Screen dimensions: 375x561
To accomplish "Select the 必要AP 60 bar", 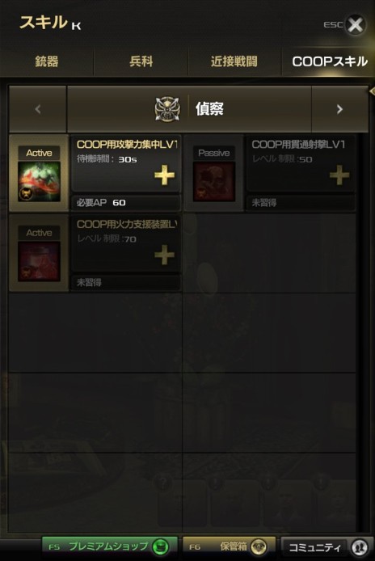I will 126,203.
